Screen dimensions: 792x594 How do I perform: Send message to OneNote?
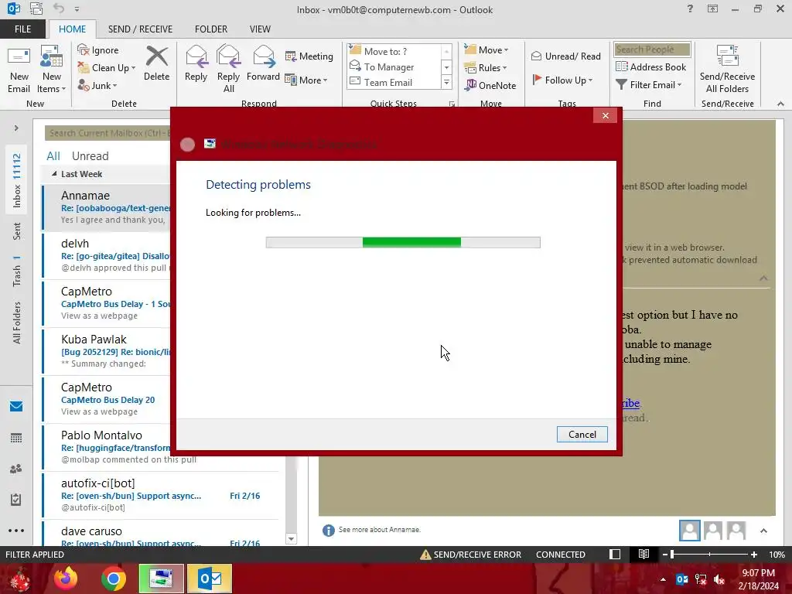click(490, 85)
